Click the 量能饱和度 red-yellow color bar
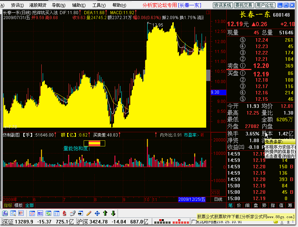Screen dimensions: 298x227 tap(94, 143)
